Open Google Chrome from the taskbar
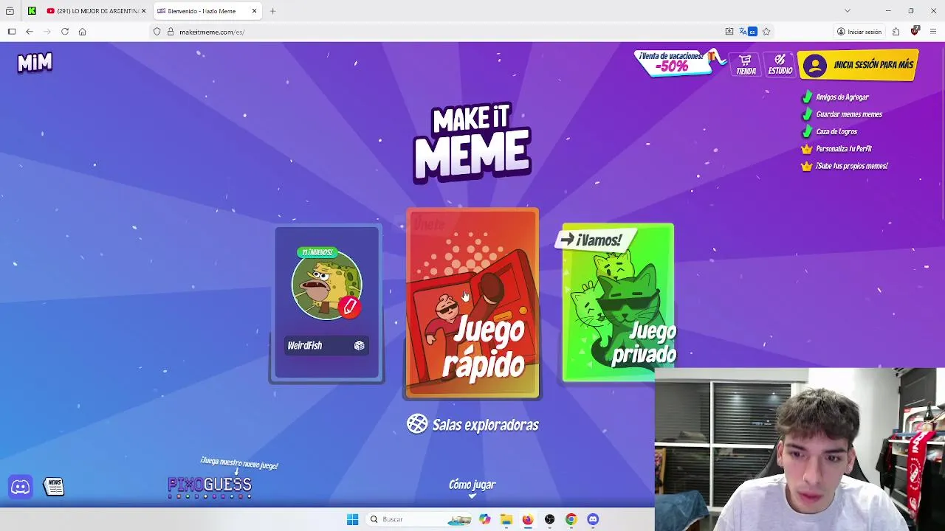 coord(571,519)
